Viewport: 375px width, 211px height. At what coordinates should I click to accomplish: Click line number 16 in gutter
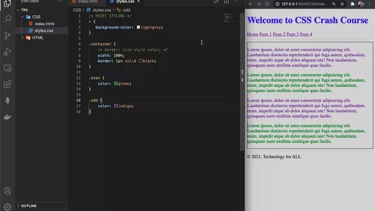point(79,100)
